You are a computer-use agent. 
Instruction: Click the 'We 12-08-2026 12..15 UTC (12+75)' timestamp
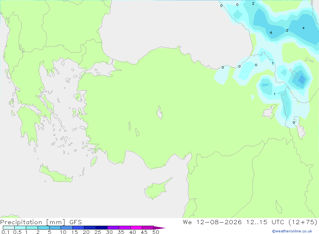point(250,222)
